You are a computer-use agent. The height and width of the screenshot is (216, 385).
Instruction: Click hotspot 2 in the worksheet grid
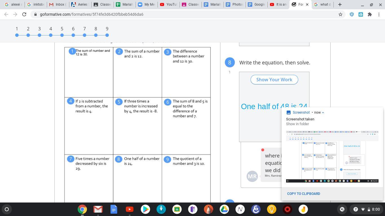point(119,51)
